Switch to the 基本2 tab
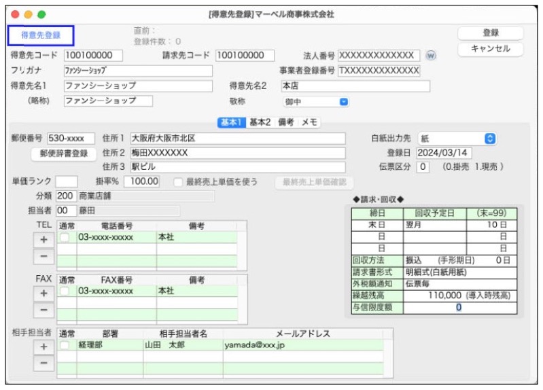This screenshot has height=390, width=543. [x=260, y=122]
